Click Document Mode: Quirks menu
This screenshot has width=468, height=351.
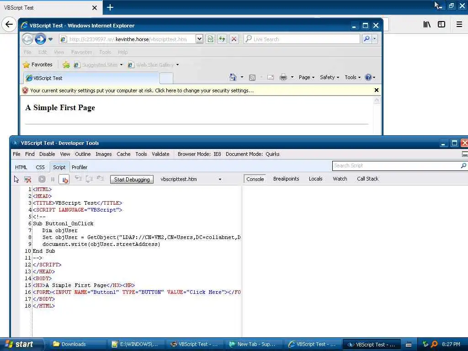point(253,154)
